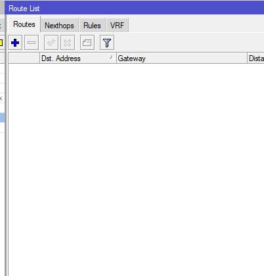Disable selected route with the X icon
Viewport: 264px width, 276px height.
pos(68,43)
